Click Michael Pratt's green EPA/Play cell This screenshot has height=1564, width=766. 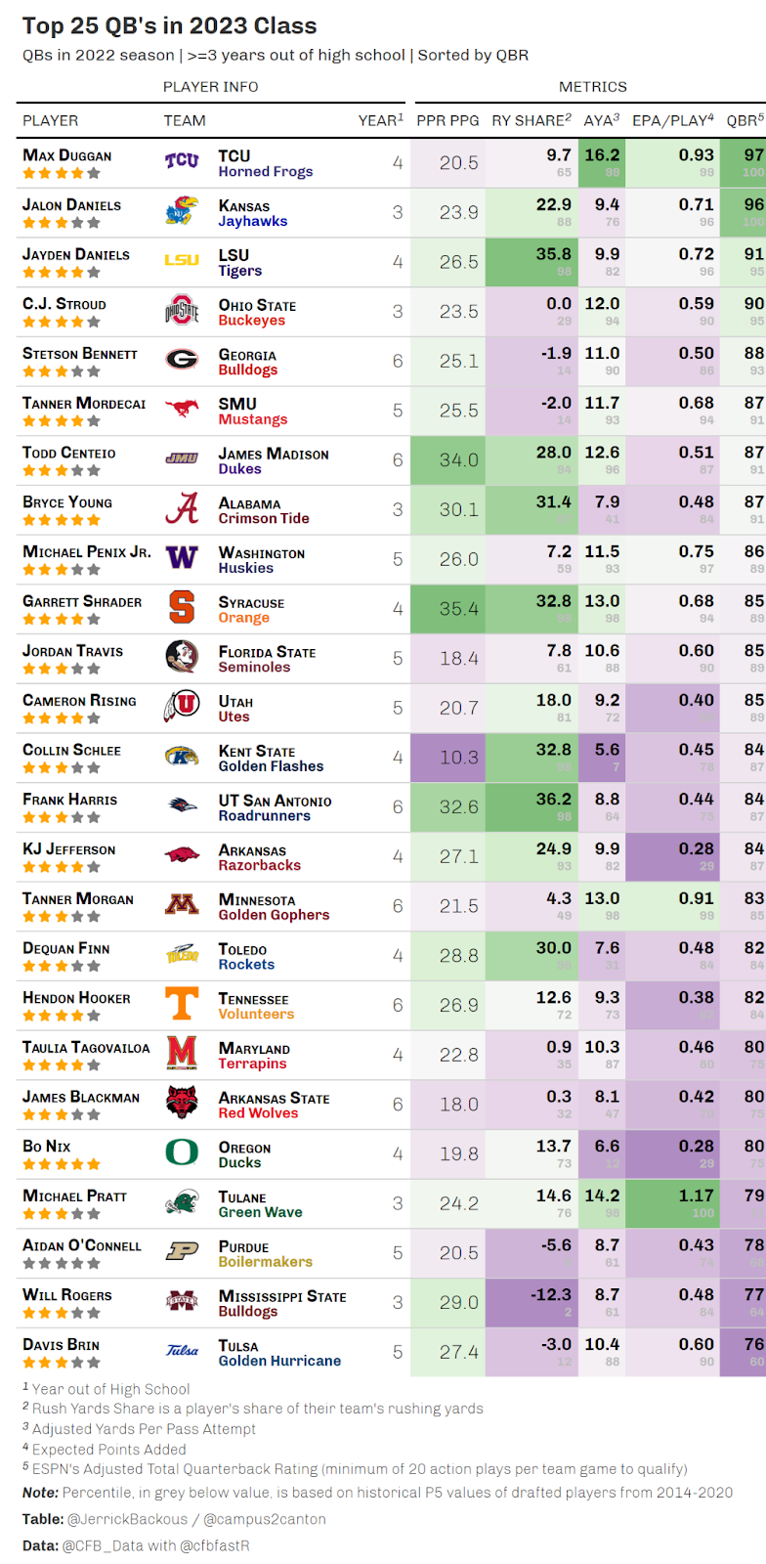(x=673, y=1203)
